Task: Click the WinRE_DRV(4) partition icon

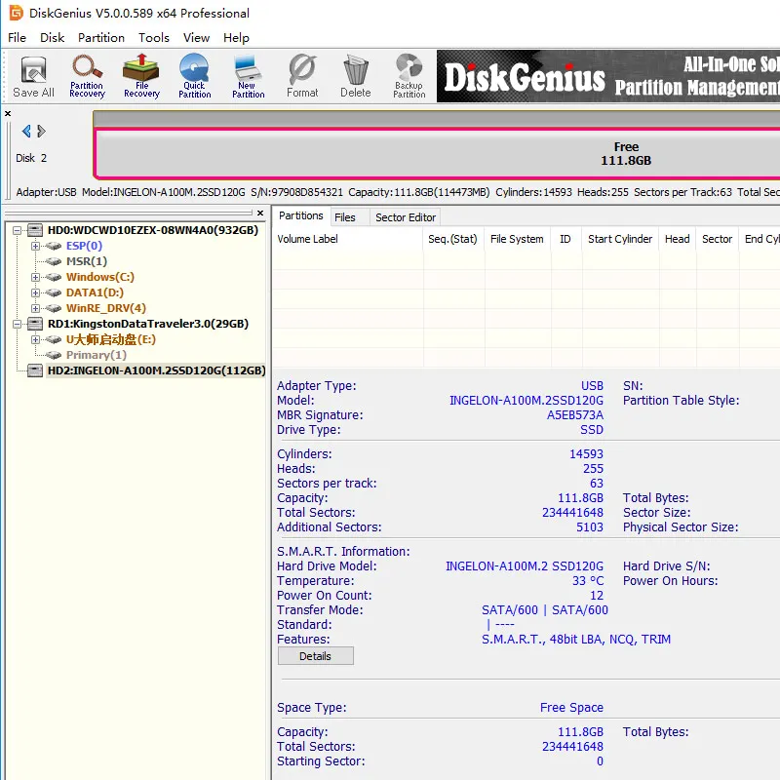Action: point(54,308)
